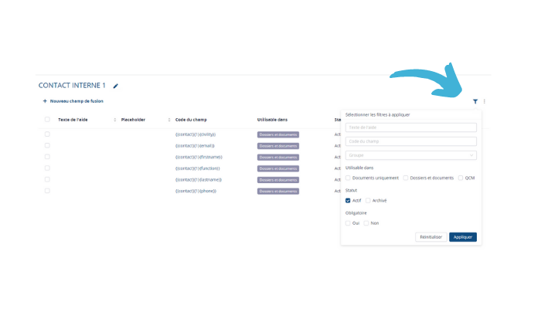Image resolution: width=541 pixels, height=309 pixels.
Task: Select all rows with header checkbox
Action: click(x=47, y=120)
